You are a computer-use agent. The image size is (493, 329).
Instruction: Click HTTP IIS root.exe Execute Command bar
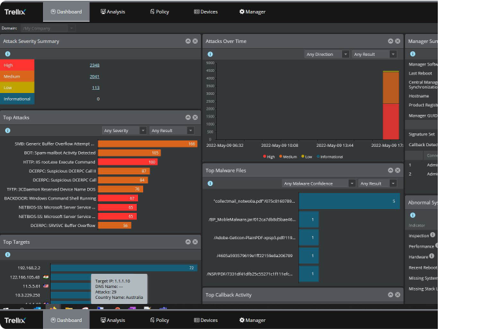(128, 162)
